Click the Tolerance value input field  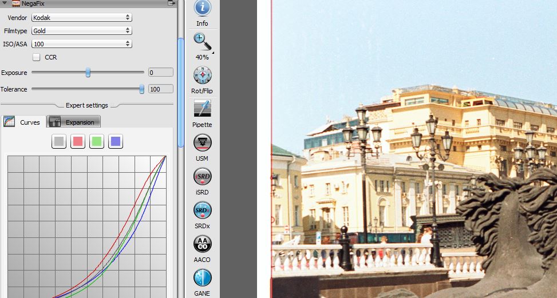(x=160, y=89)
